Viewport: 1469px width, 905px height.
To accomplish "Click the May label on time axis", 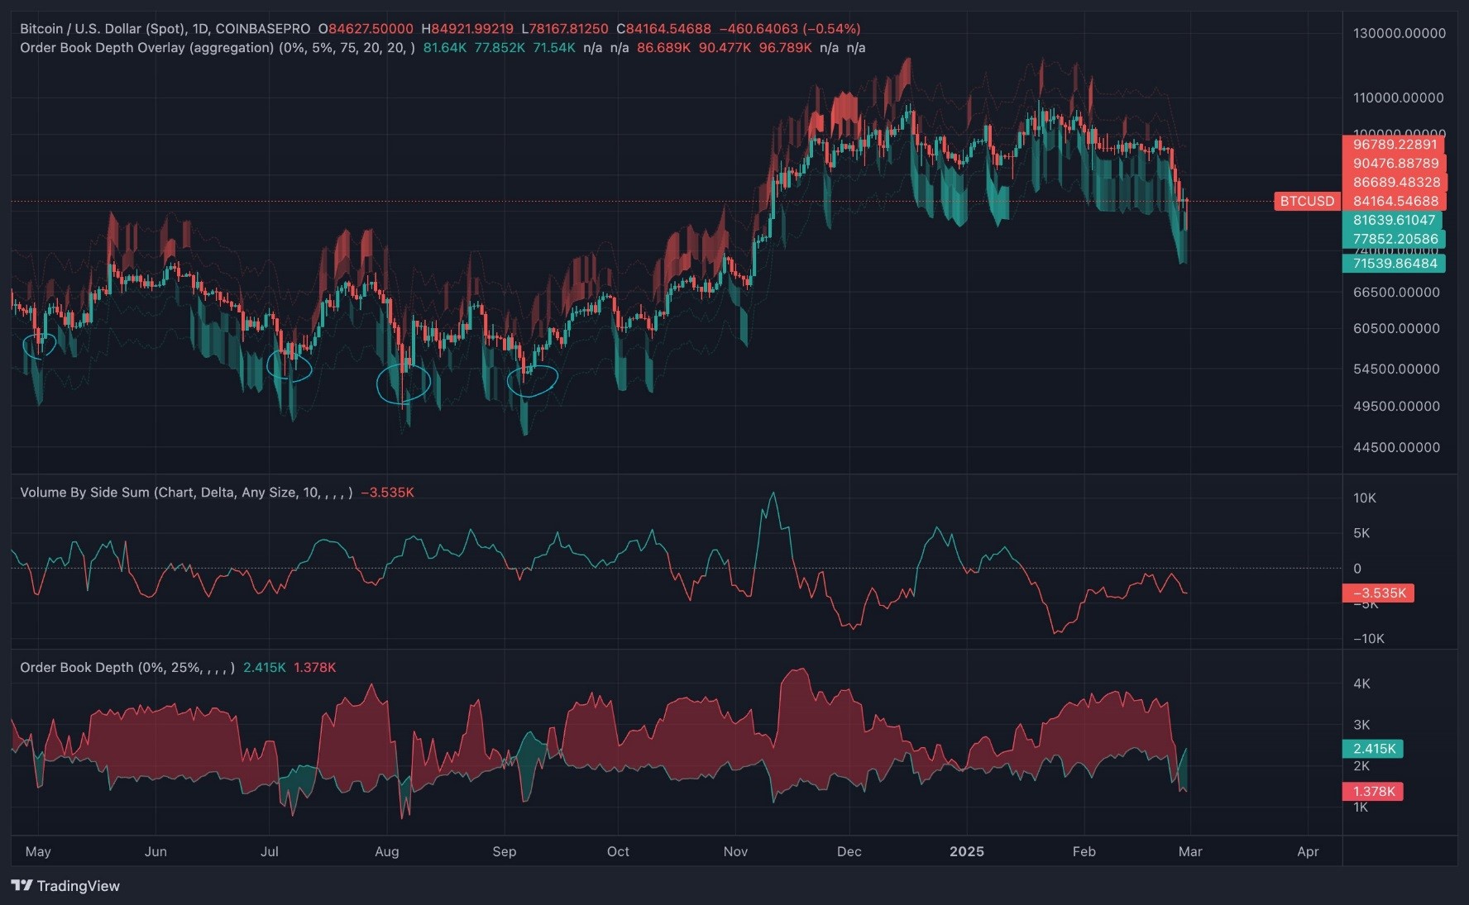I will pyautogui.click(x=38, y=851).
